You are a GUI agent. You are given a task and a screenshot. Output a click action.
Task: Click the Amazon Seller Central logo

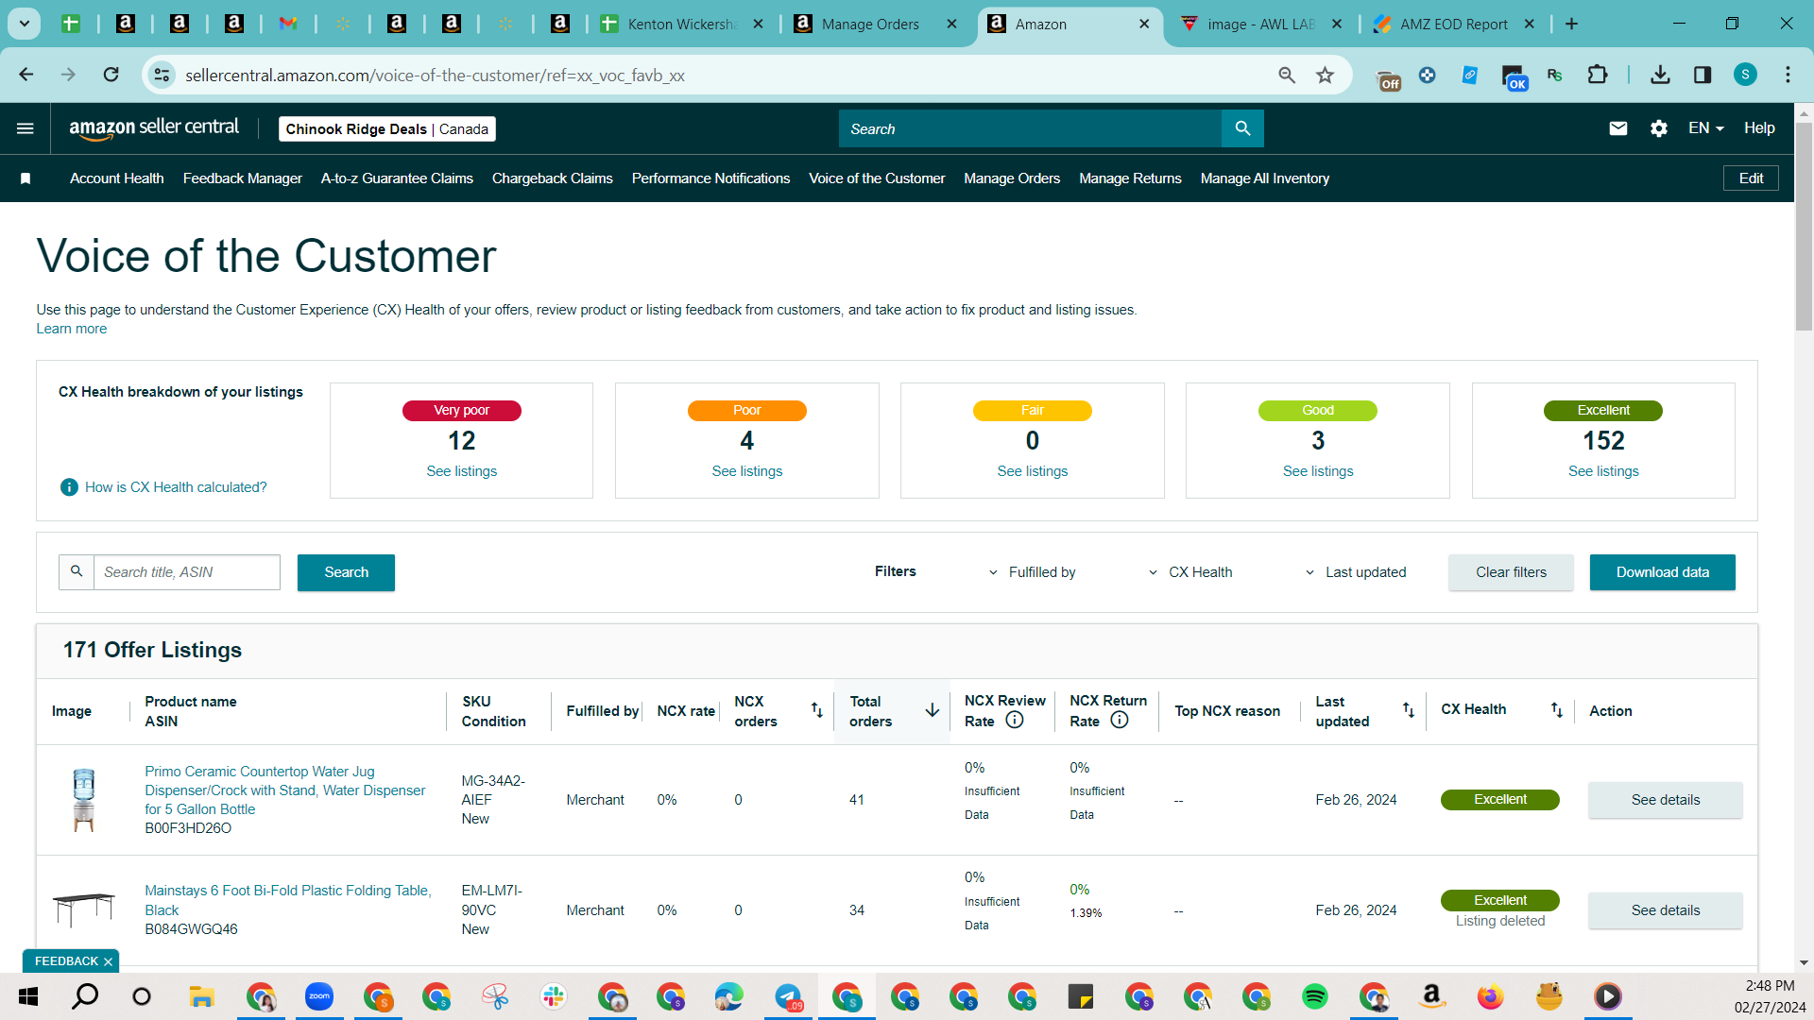point(154,128)
